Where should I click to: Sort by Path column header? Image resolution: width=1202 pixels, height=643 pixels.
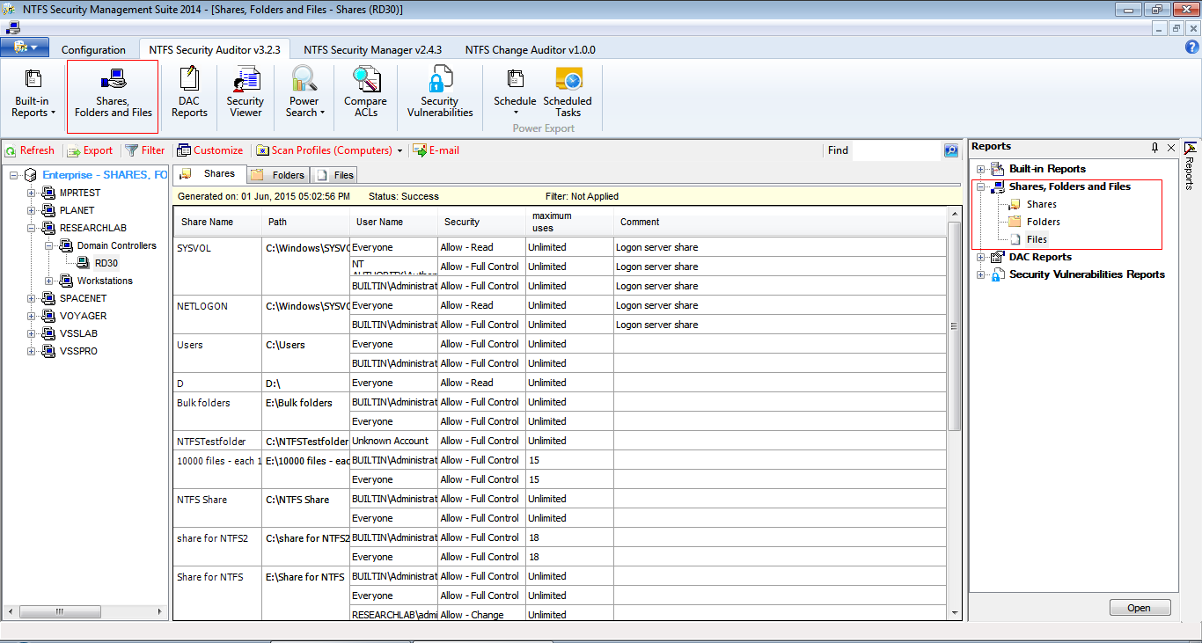pos(305,223)
